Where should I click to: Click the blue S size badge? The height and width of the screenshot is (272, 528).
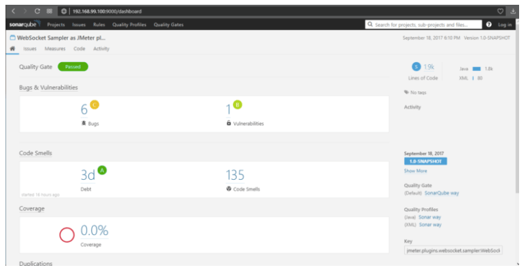click(x=416, y=66)
